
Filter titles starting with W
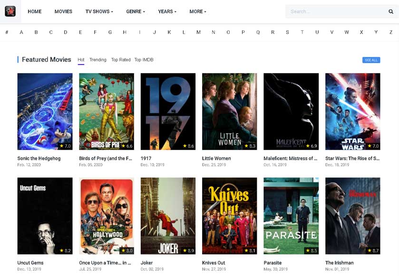(347, 32)
